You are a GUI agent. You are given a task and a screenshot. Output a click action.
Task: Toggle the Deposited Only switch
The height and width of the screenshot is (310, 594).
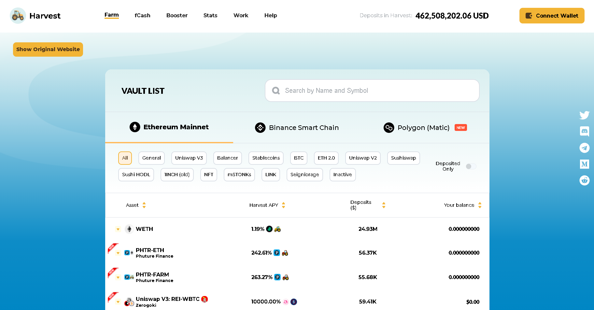click(x=471, y=166)
